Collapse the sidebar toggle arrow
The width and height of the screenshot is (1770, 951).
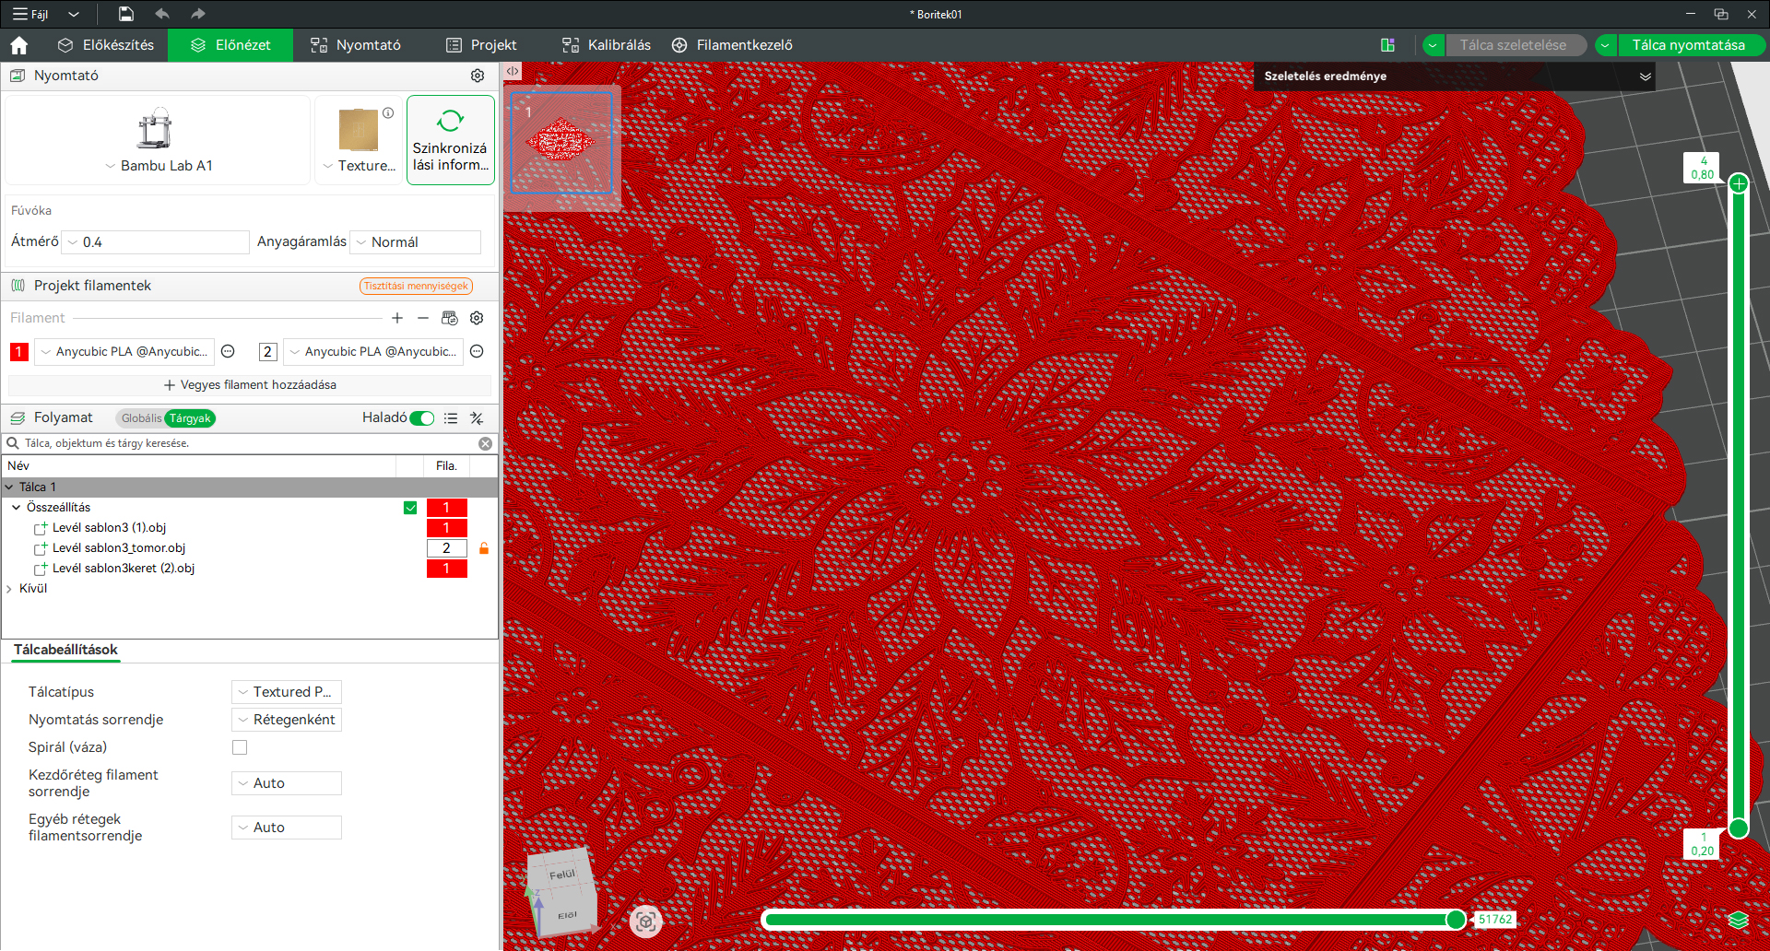[x=513, y=71]
